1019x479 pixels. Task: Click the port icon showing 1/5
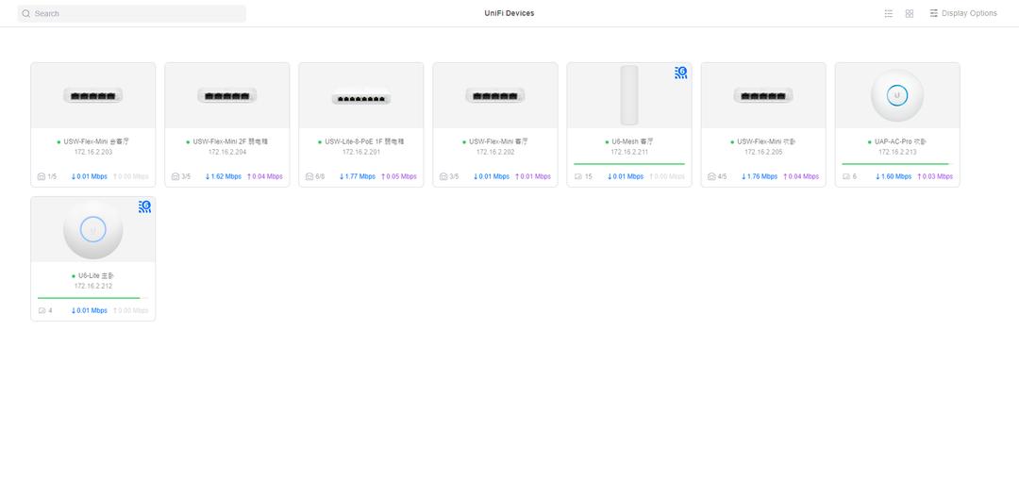[x=42, y=176]
